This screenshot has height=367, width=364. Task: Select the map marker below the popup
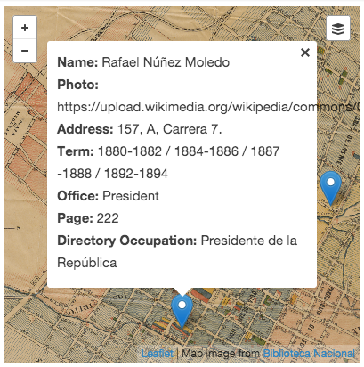click(x=182, y=310)
